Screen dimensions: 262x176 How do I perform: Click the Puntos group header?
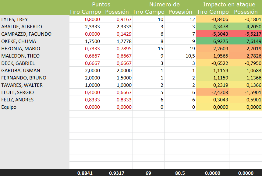point(101,5)
